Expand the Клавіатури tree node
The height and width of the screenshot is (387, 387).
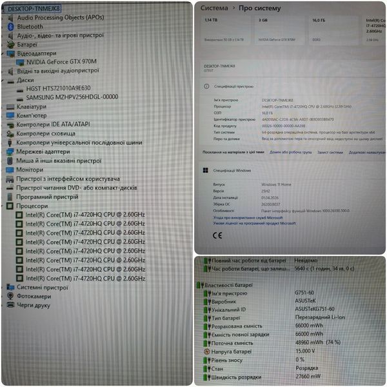pos(3,107)
